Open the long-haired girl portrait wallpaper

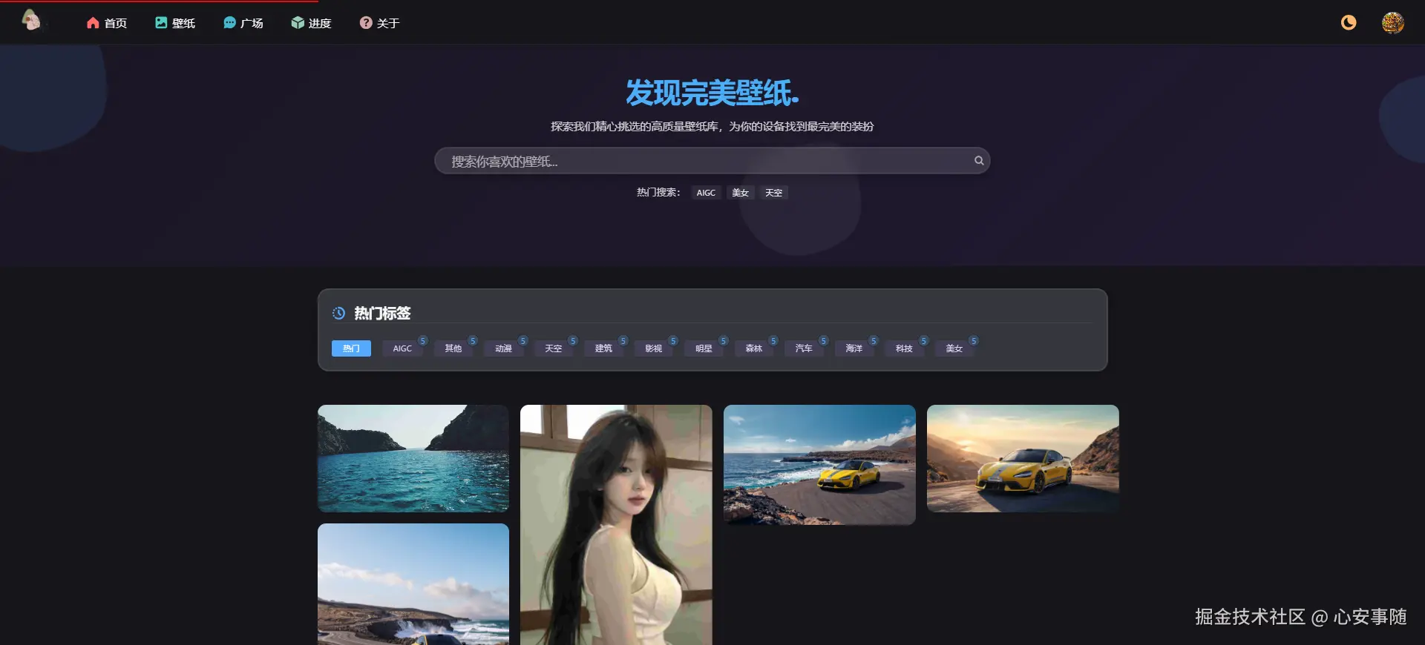point(616,525)
